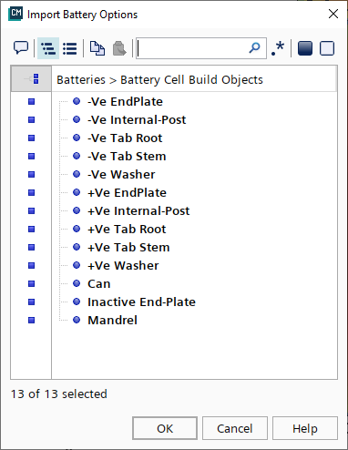Click the empty deselect-all square icon
348x450 pixels.
tap(327, 48)
